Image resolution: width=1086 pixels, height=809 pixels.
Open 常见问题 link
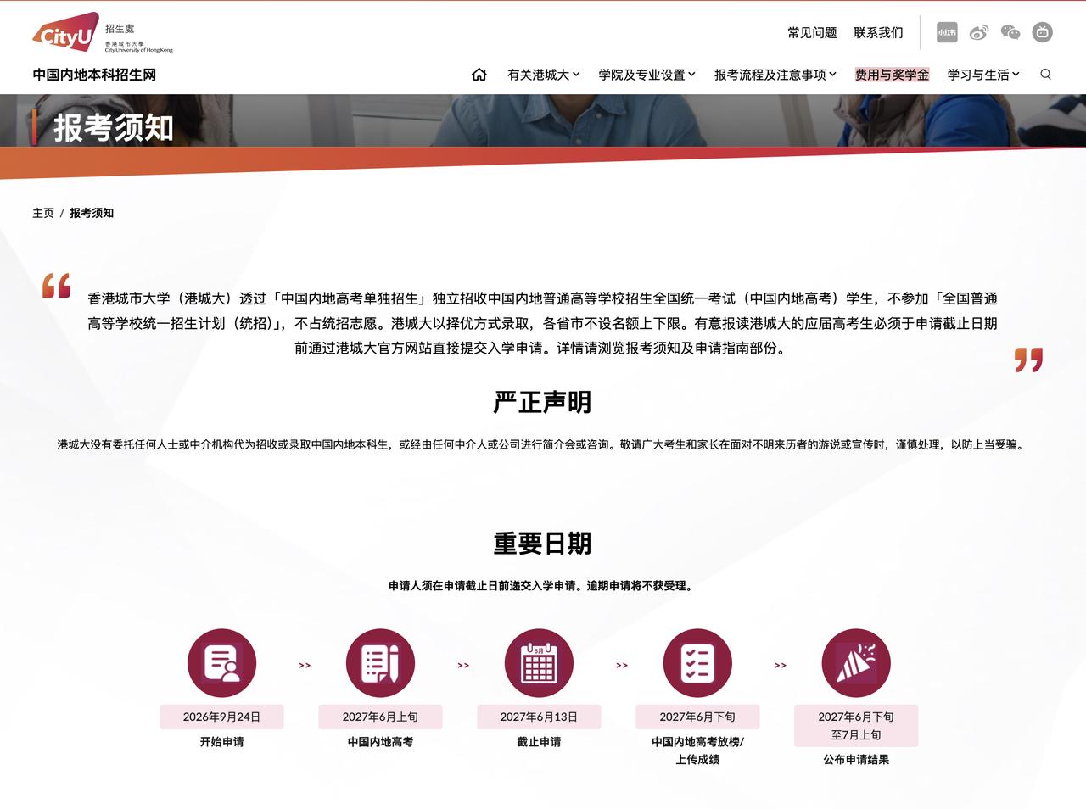[812, 32]
